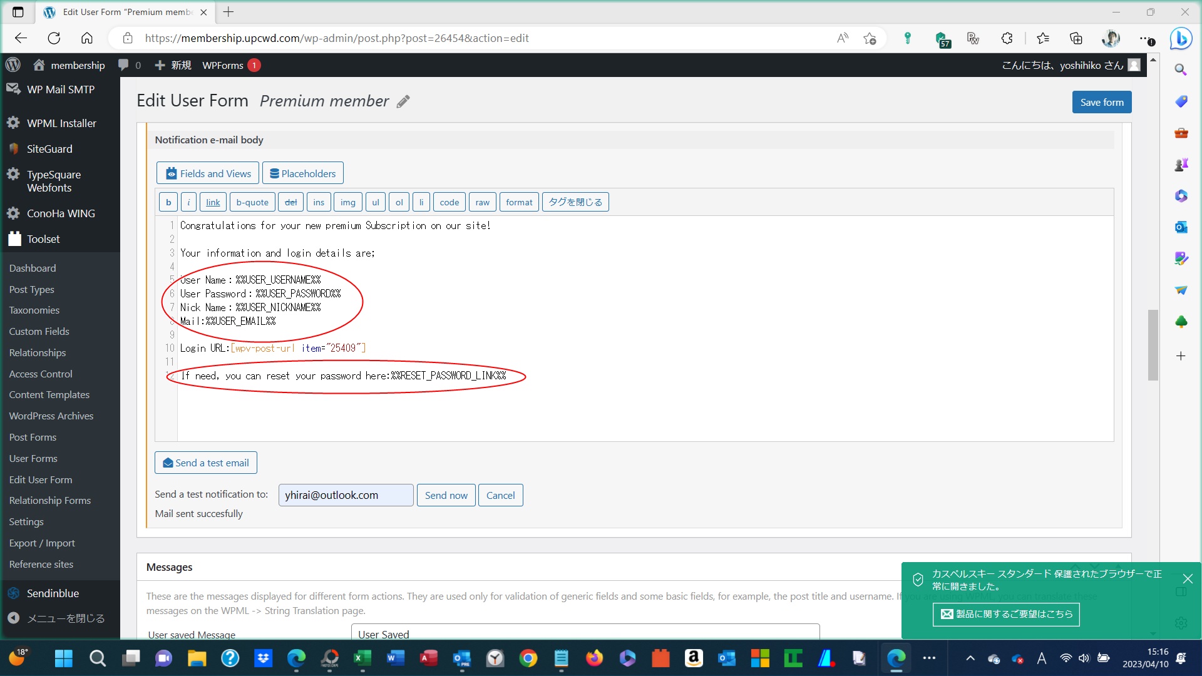Open the Content Templates menu item
The image size is (1202, 676).
tap(49, 394)
